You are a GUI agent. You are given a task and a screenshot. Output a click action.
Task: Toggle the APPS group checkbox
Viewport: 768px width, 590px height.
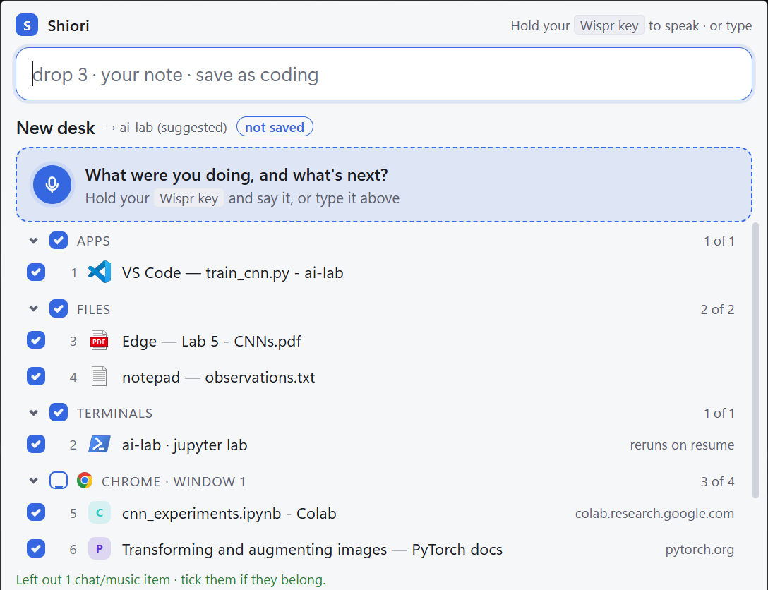pos(59,241)
